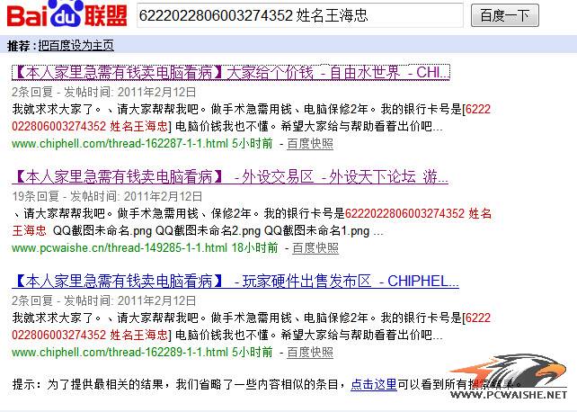The width and height of the screenshot is (577, 412).
Task: Click 点击这里 to show all results
Action: click(x=374, y=384)
